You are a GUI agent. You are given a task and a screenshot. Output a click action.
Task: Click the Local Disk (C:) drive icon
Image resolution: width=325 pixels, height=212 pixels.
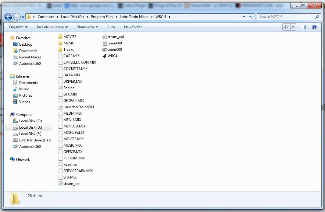tap(15, 121)
